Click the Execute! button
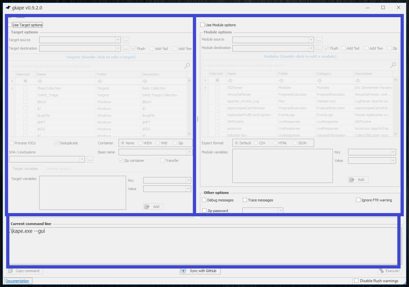 (x=390, y=271)
